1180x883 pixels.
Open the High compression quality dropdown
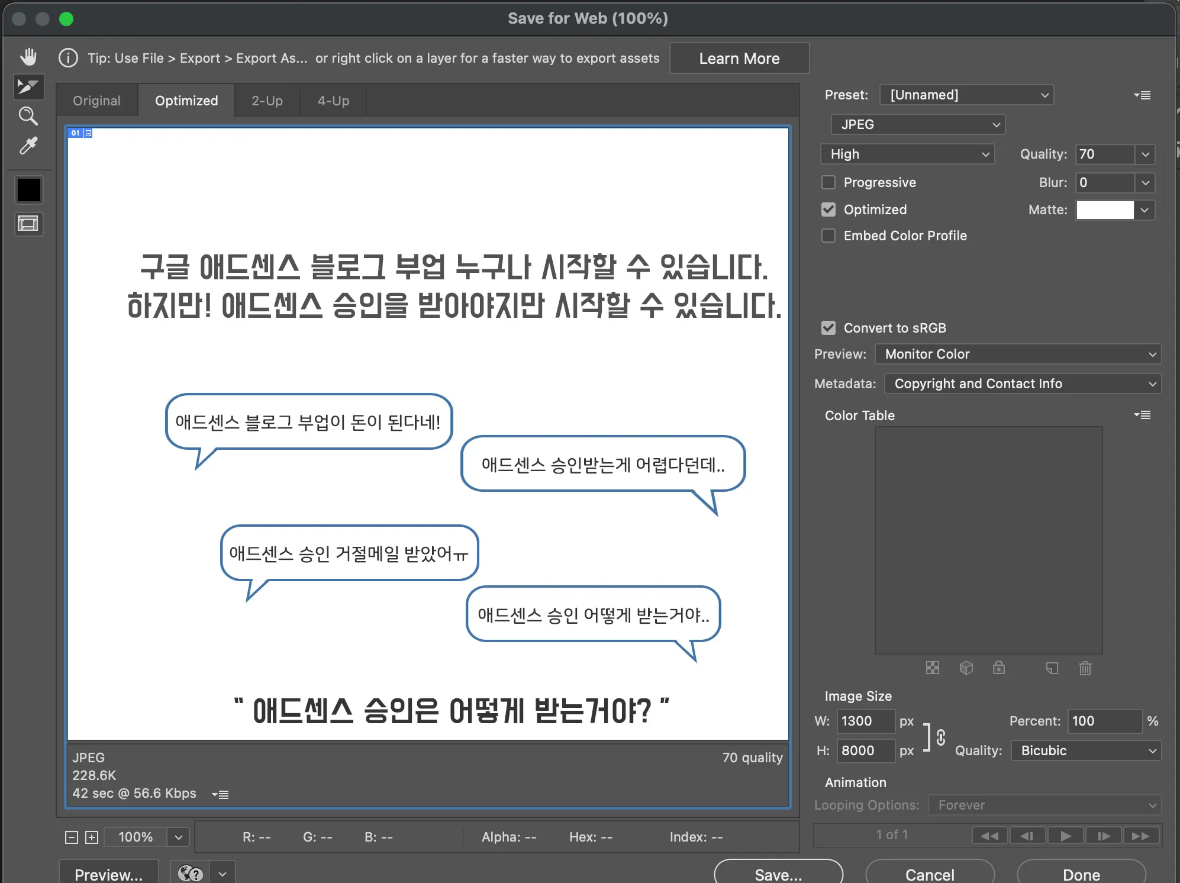(907, 154)
